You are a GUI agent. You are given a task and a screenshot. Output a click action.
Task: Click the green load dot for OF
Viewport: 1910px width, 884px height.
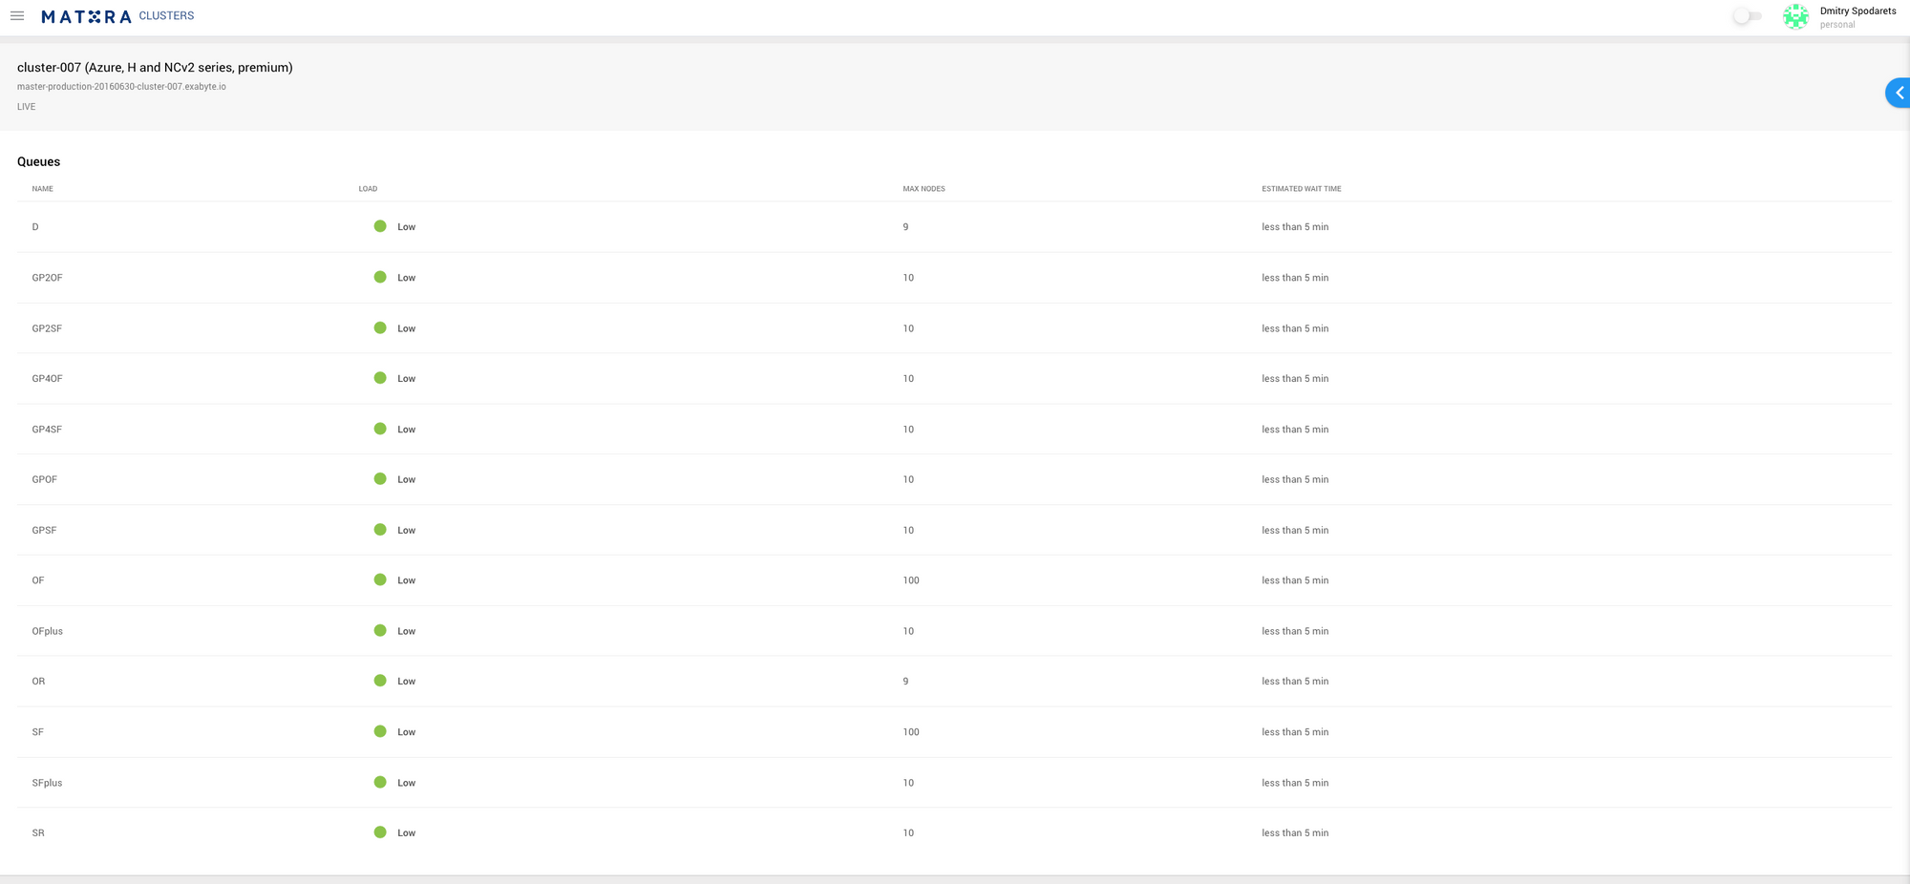coord(380,579)
